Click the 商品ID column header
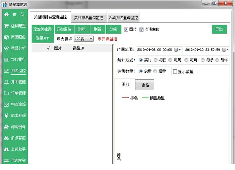 pyautogui.click(x=78, y=48)
